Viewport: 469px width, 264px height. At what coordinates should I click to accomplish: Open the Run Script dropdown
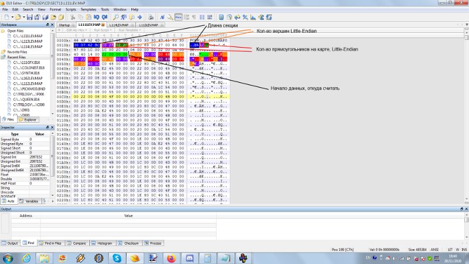coord(102,31)
